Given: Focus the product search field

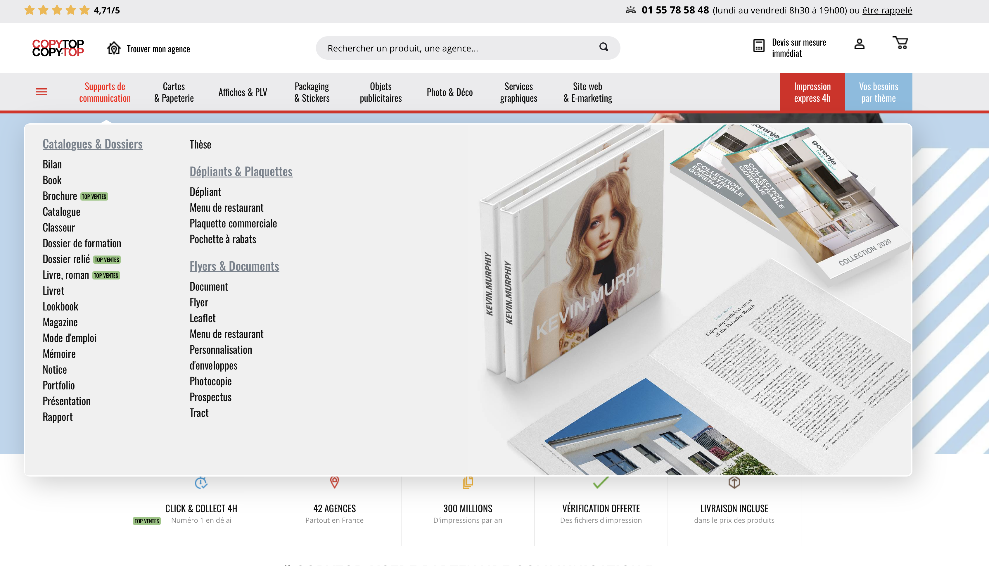Looking at the screenshot, I should (x=468, y=48).
